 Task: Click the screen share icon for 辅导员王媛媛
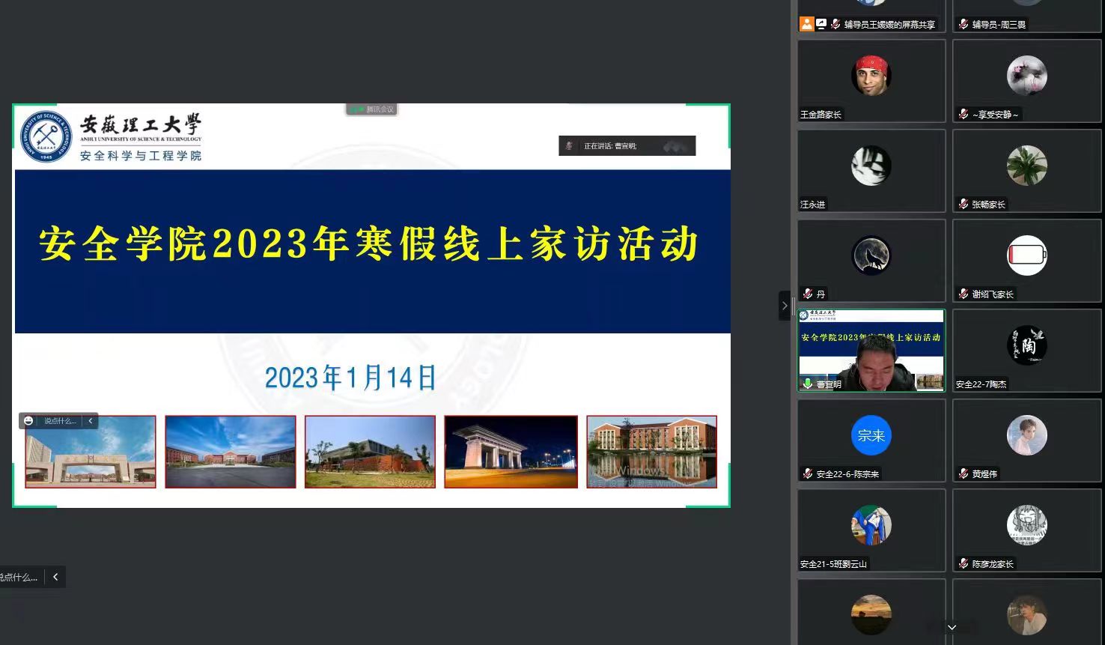click(x=821, y=24)
